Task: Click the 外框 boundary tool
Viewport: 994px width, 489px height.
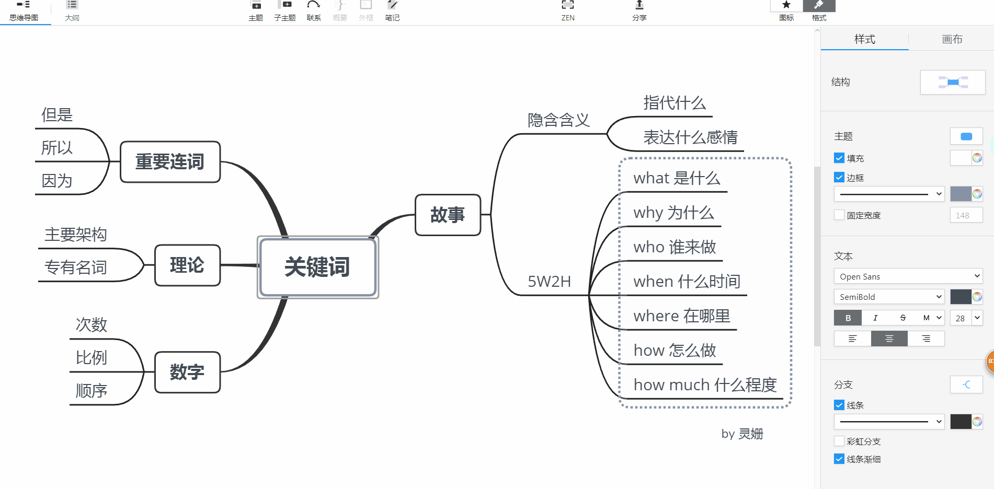Action: (366, 11)
